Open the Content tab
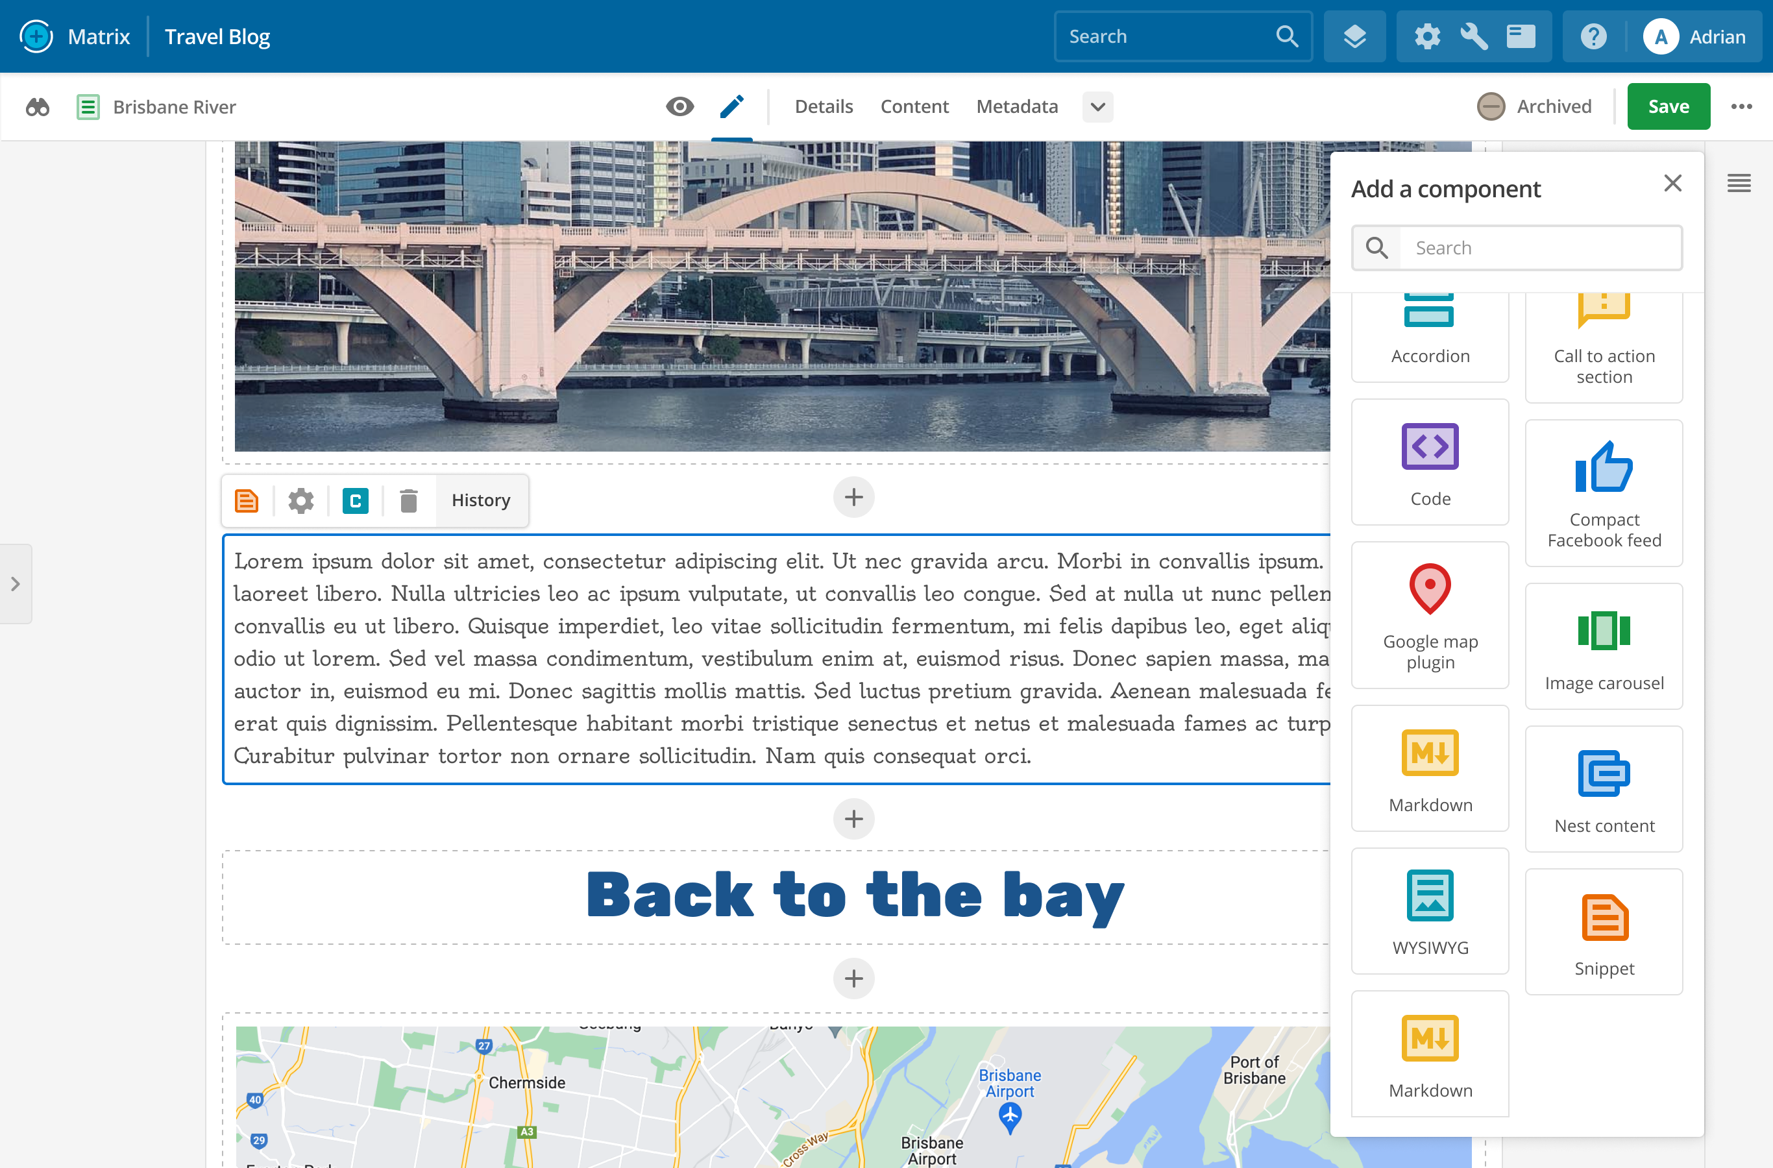This screenshot has height=1168, width=1773. (914, 106)
